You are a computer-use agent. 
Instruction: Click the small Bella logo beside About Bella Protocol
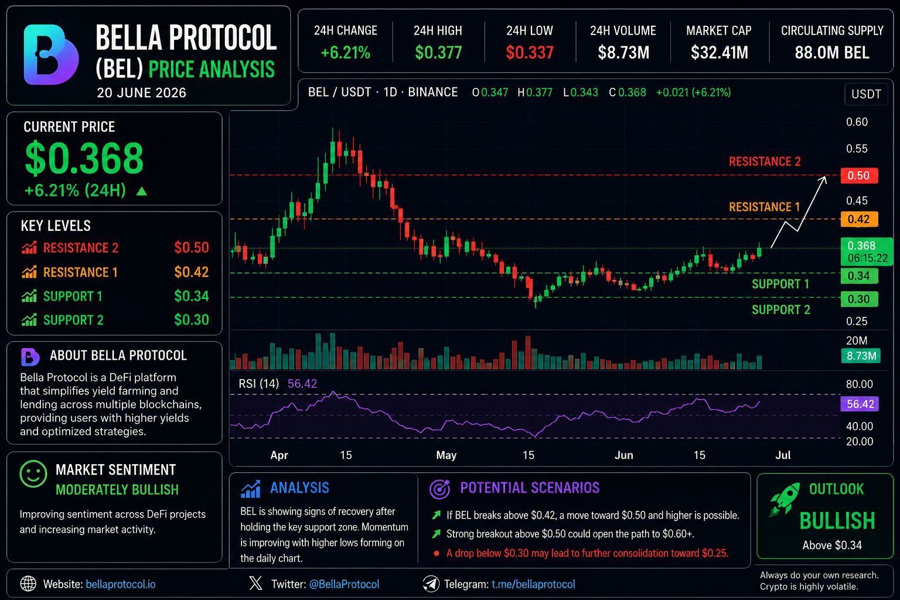click(x=30, y=356)
